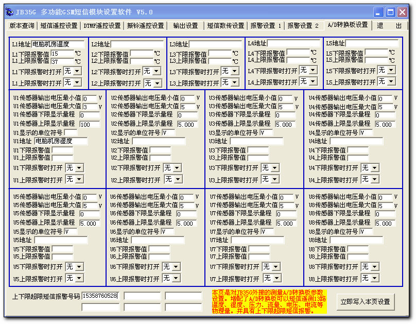416x324 pixels.
Task: Switch to the 报警设置 1 tab
Action: tap(266, 26)
